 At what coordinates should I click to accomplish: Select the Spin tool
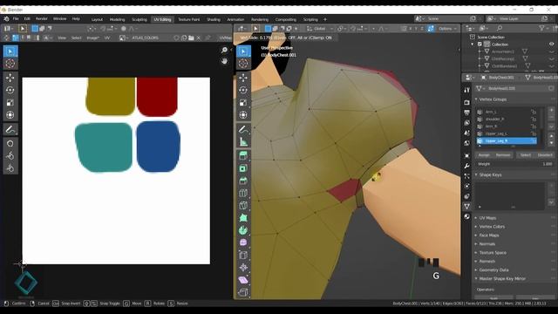(243, 230)
